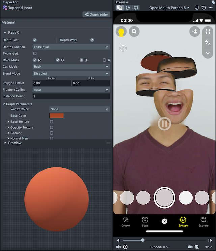
Task: Select the Explore tab
Action: coord(203,222)
